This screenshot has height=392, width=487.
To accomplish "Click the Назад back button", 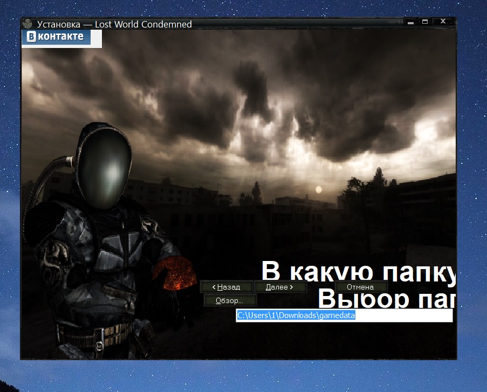I will [226, 287].
